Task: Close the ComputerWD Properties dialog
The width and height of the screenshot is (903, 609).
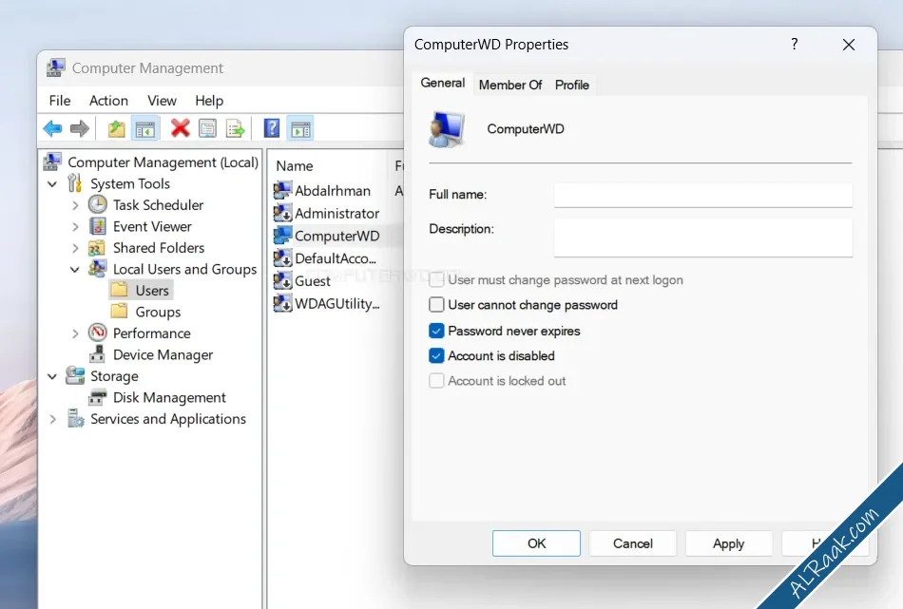Action: [848, 45]
